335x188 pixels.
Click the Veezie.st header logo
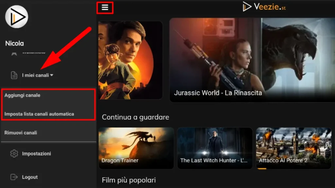point(264,7)
